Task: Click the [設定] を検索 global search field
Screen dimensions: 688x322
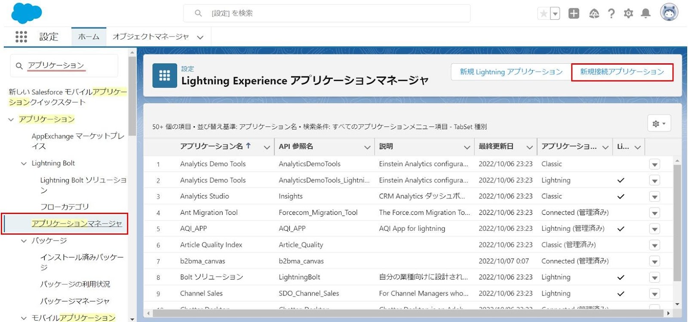Action: [x=327, y=13]
